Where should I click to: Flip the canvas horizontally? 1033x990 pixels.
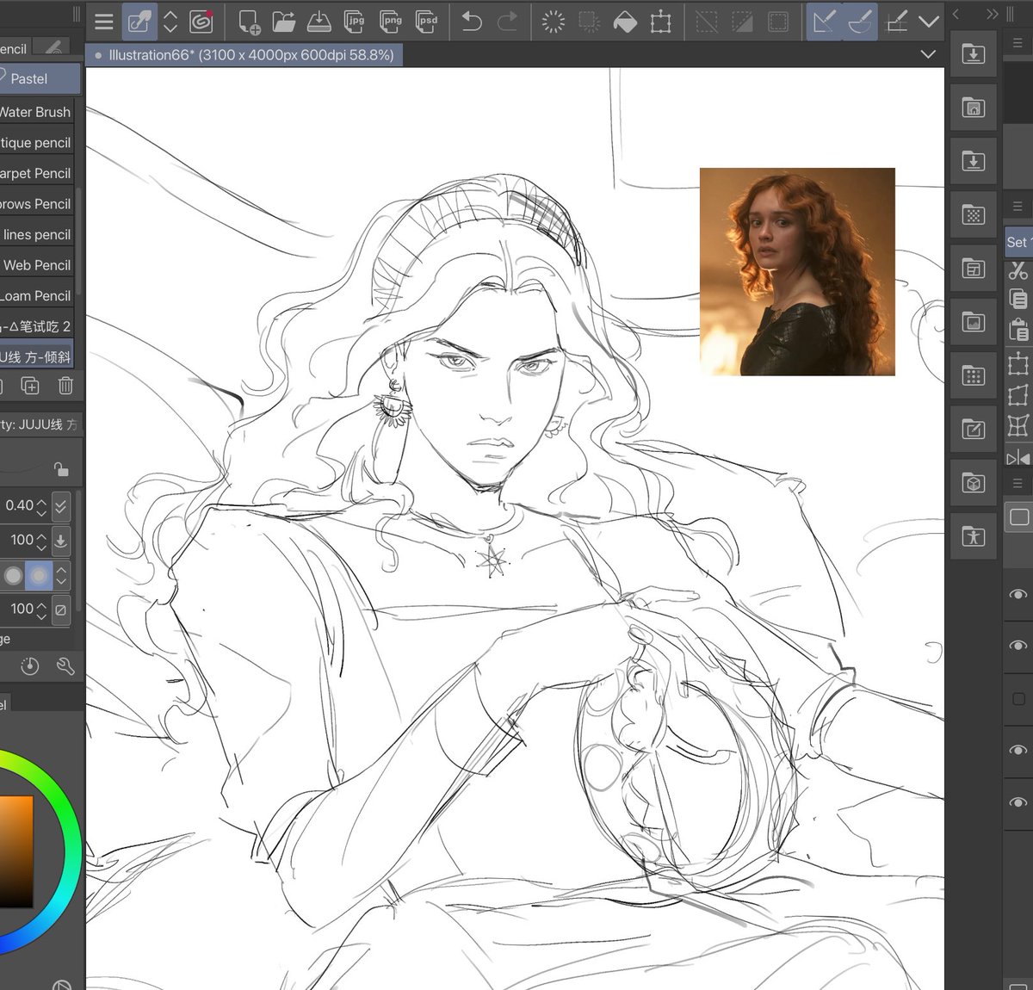(x=1018, y=458)
